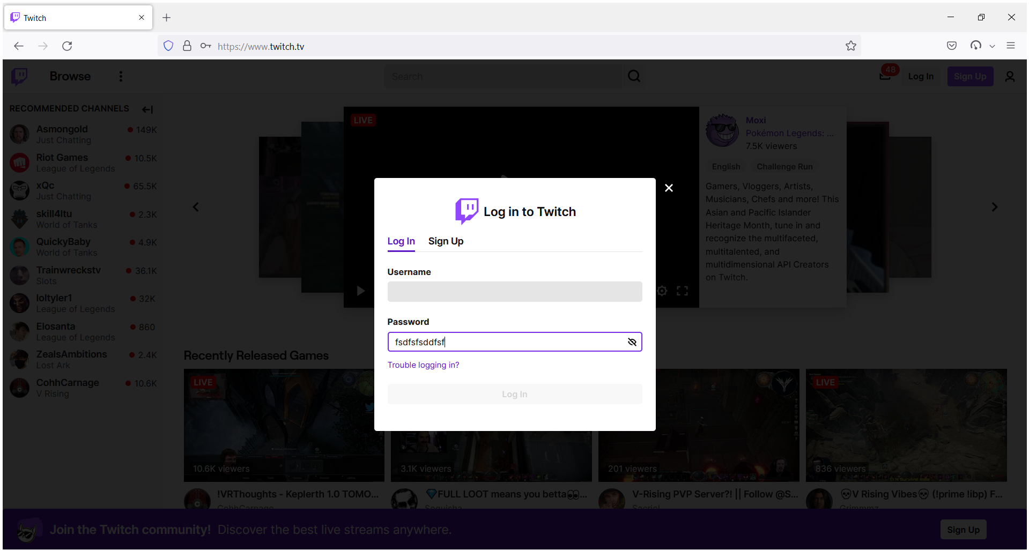Click Log In in the top navigation
1029x550 pixels.
[x=921, y=77]
